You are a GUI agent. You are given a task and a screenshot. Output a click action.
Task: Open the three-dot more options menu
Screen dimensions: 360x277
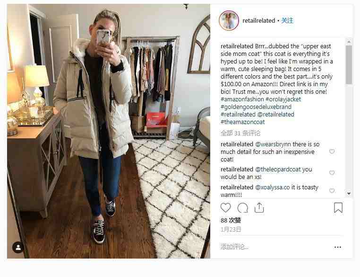[x=337, y=247]
